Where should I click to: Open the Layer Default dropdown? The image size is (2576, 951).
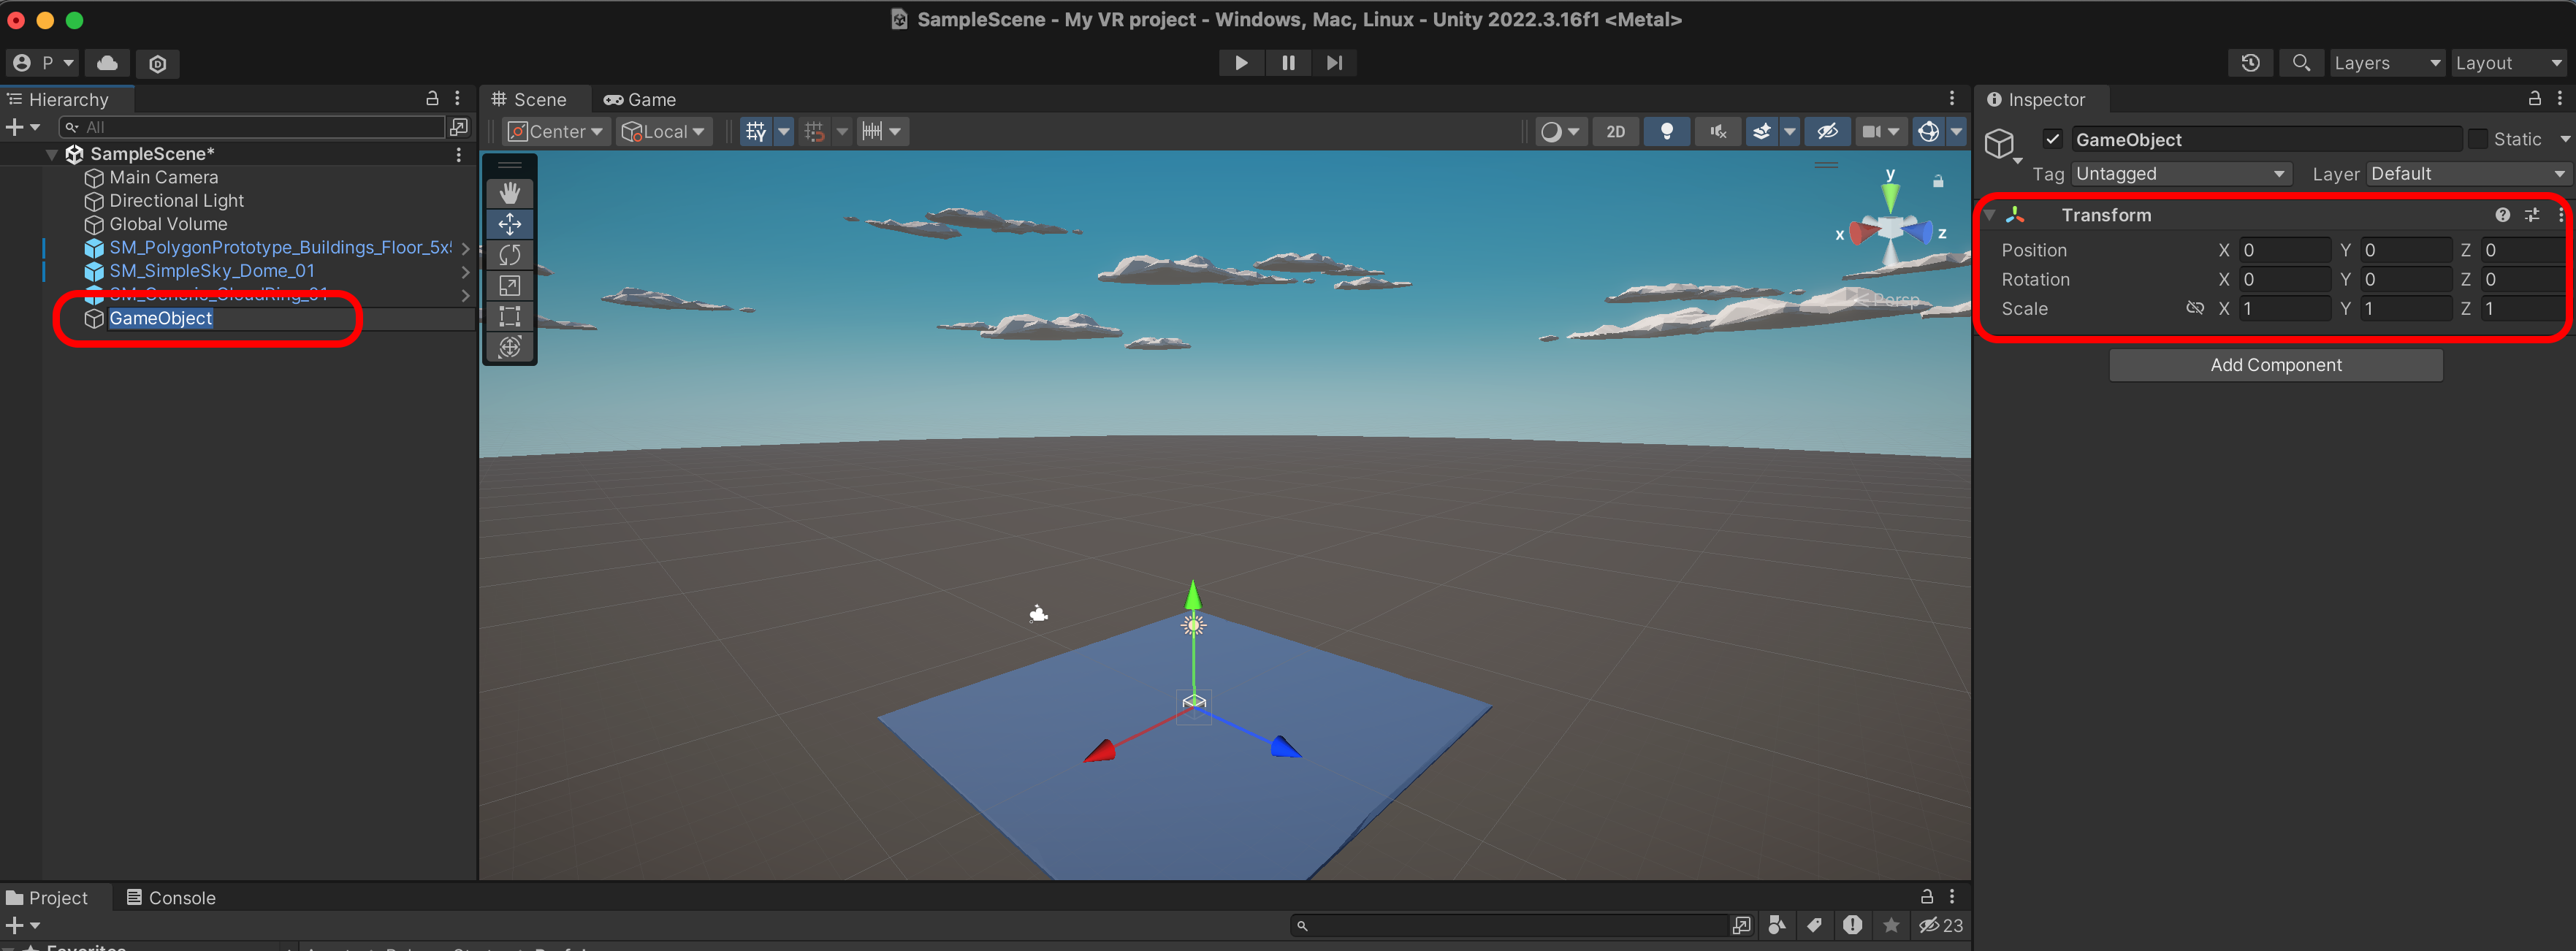[x=2466, y=174]
